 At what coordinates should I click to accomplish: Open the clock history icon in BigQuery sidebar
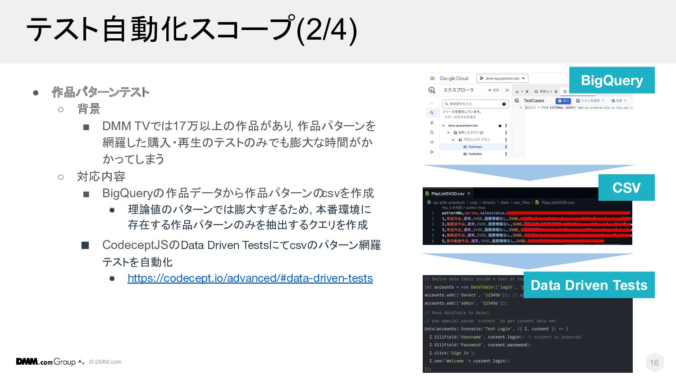click(432, 132)
